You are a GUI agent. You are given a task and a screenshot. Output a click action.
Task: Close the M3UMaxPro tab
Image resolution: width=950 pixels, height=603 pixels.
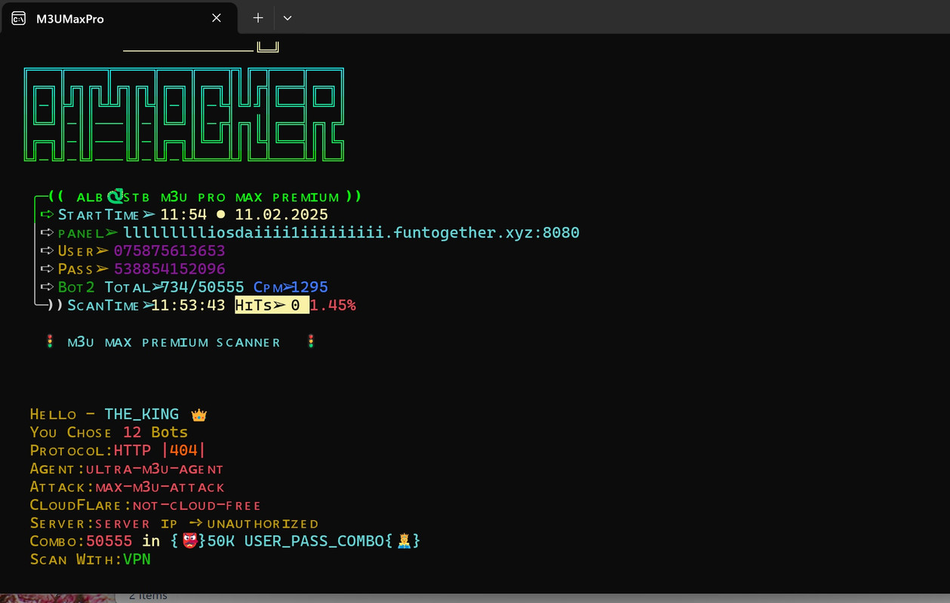[217, 18]
